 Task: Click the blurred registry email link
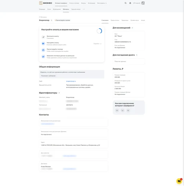point(48,124)
